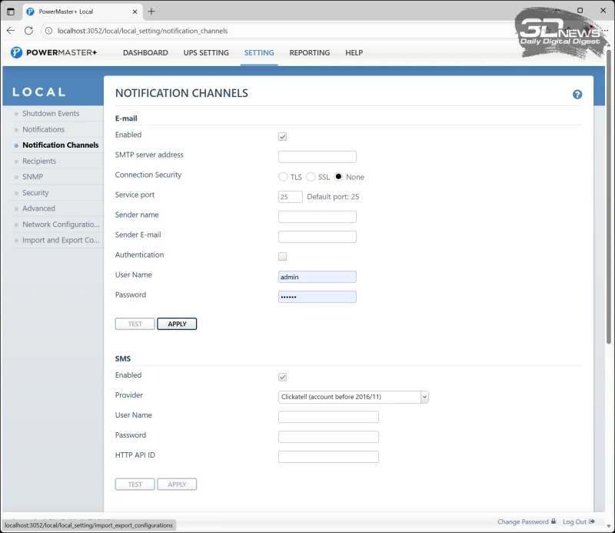Screen dimensions: 615x533
Task: Open a new browser tab
Action: point(151,12)
